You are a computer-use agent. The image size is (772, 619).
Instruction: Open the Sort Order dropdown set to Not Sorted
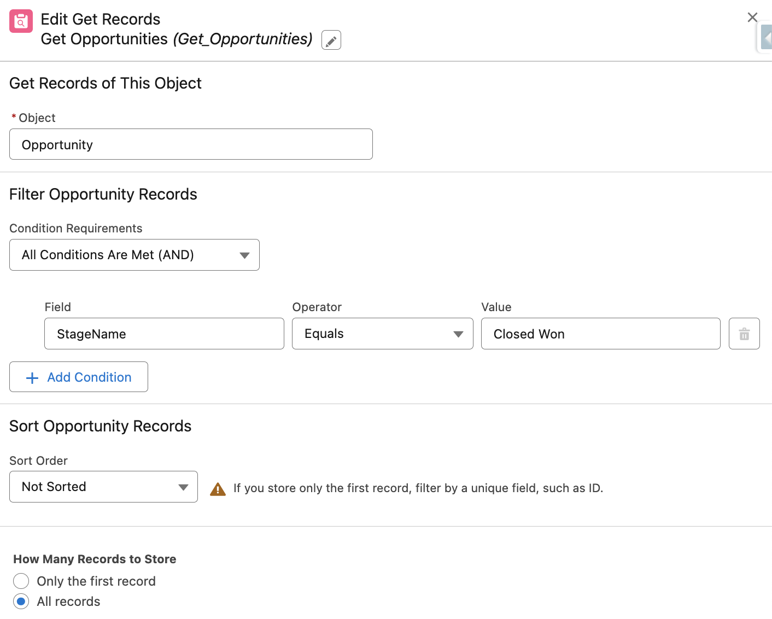103,487
